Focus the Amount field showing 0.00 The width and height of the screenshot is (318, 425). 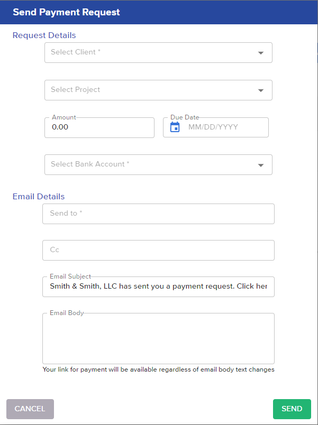pyautogui.click(x=99, y=127)
